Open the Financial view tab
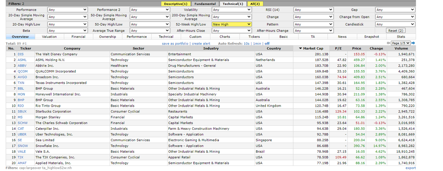443x171 pixels. pos(78,37)
